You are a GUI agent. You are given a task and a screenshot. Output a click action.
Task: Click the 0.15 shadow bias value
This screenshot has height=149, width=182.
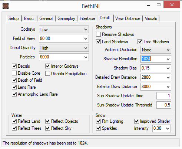point(145,68)
